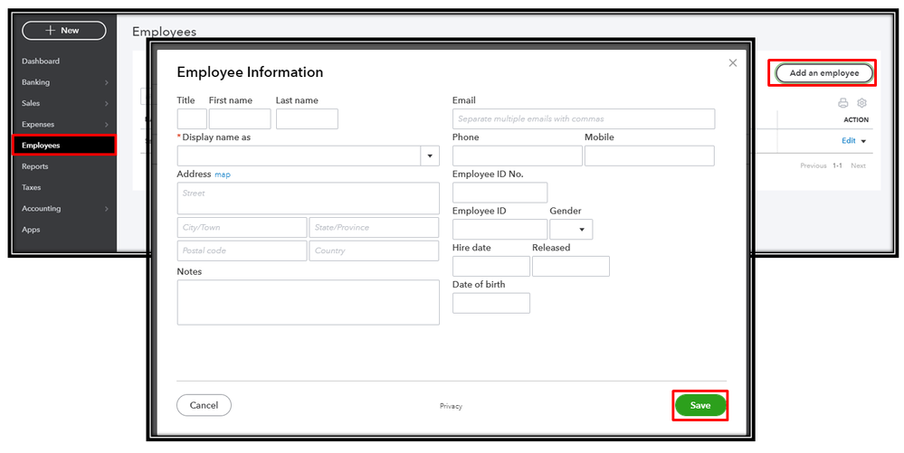Expand the Accounting submenu chevron
The width and height of the screenshot is (904, 453).
click(x=107, y=209)
